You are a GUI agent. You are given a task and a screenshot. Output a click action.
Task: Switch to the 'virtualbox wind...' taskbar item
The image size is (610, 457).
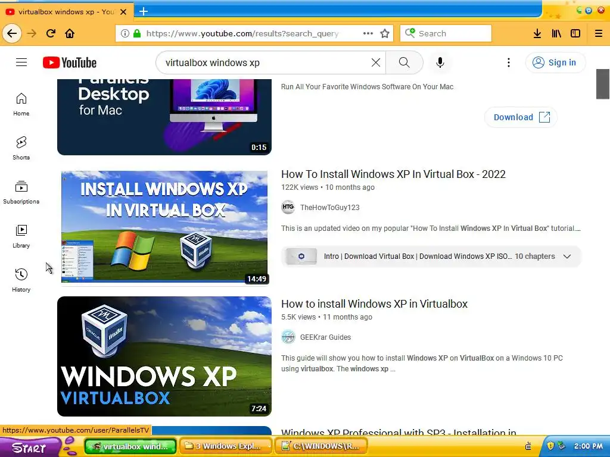[x=130, y=446]
